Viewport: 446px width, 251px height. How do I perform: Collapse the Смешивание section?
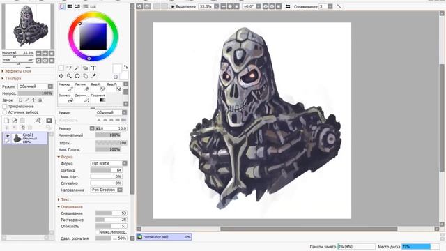(70, 207)
